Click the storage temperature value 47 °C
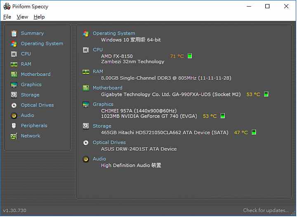The width and height of the screenshot is (297, 217). coord(241,132)
